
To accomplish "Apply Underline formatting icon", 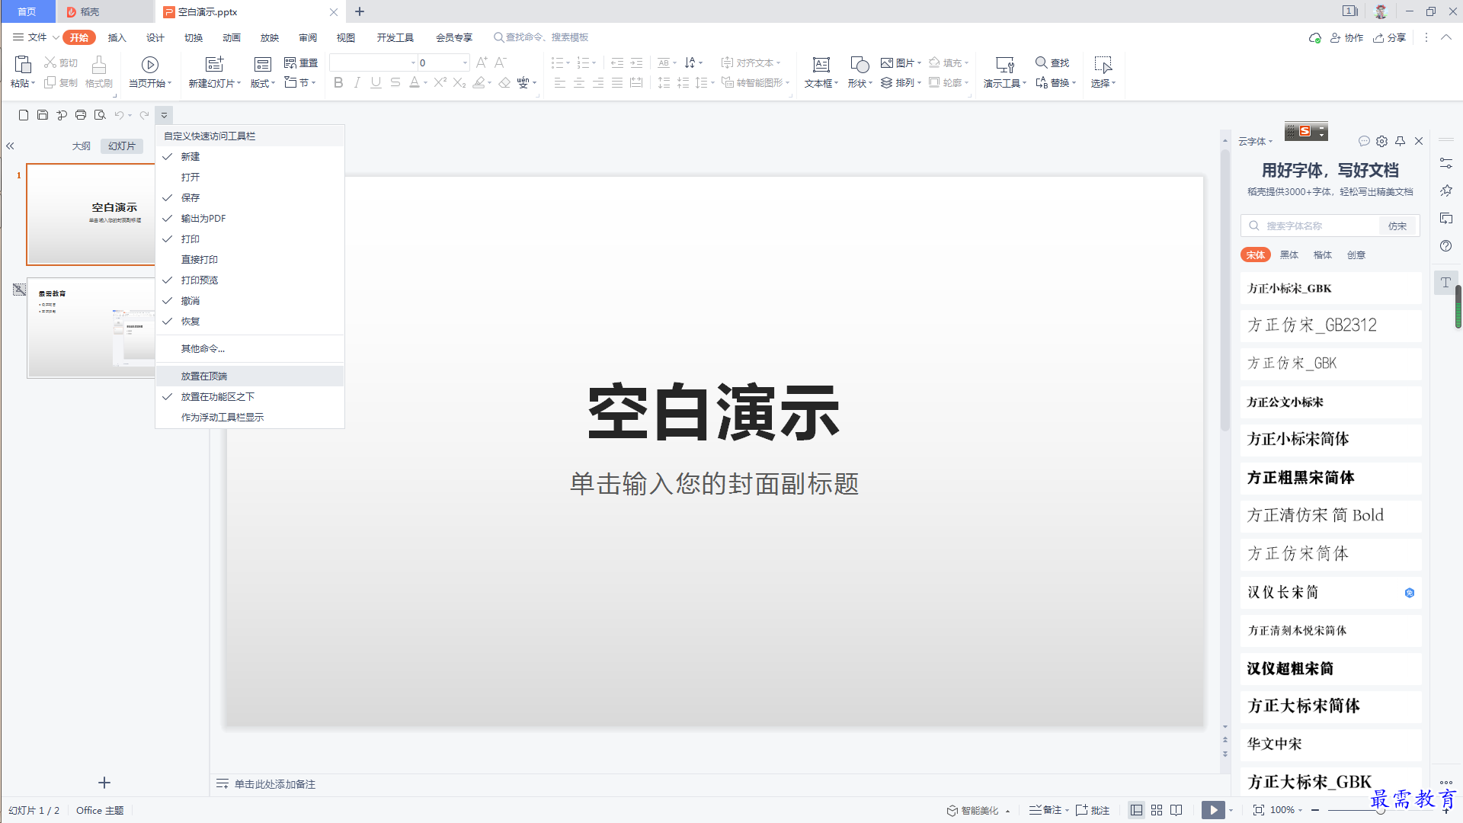I will [376, 82].
